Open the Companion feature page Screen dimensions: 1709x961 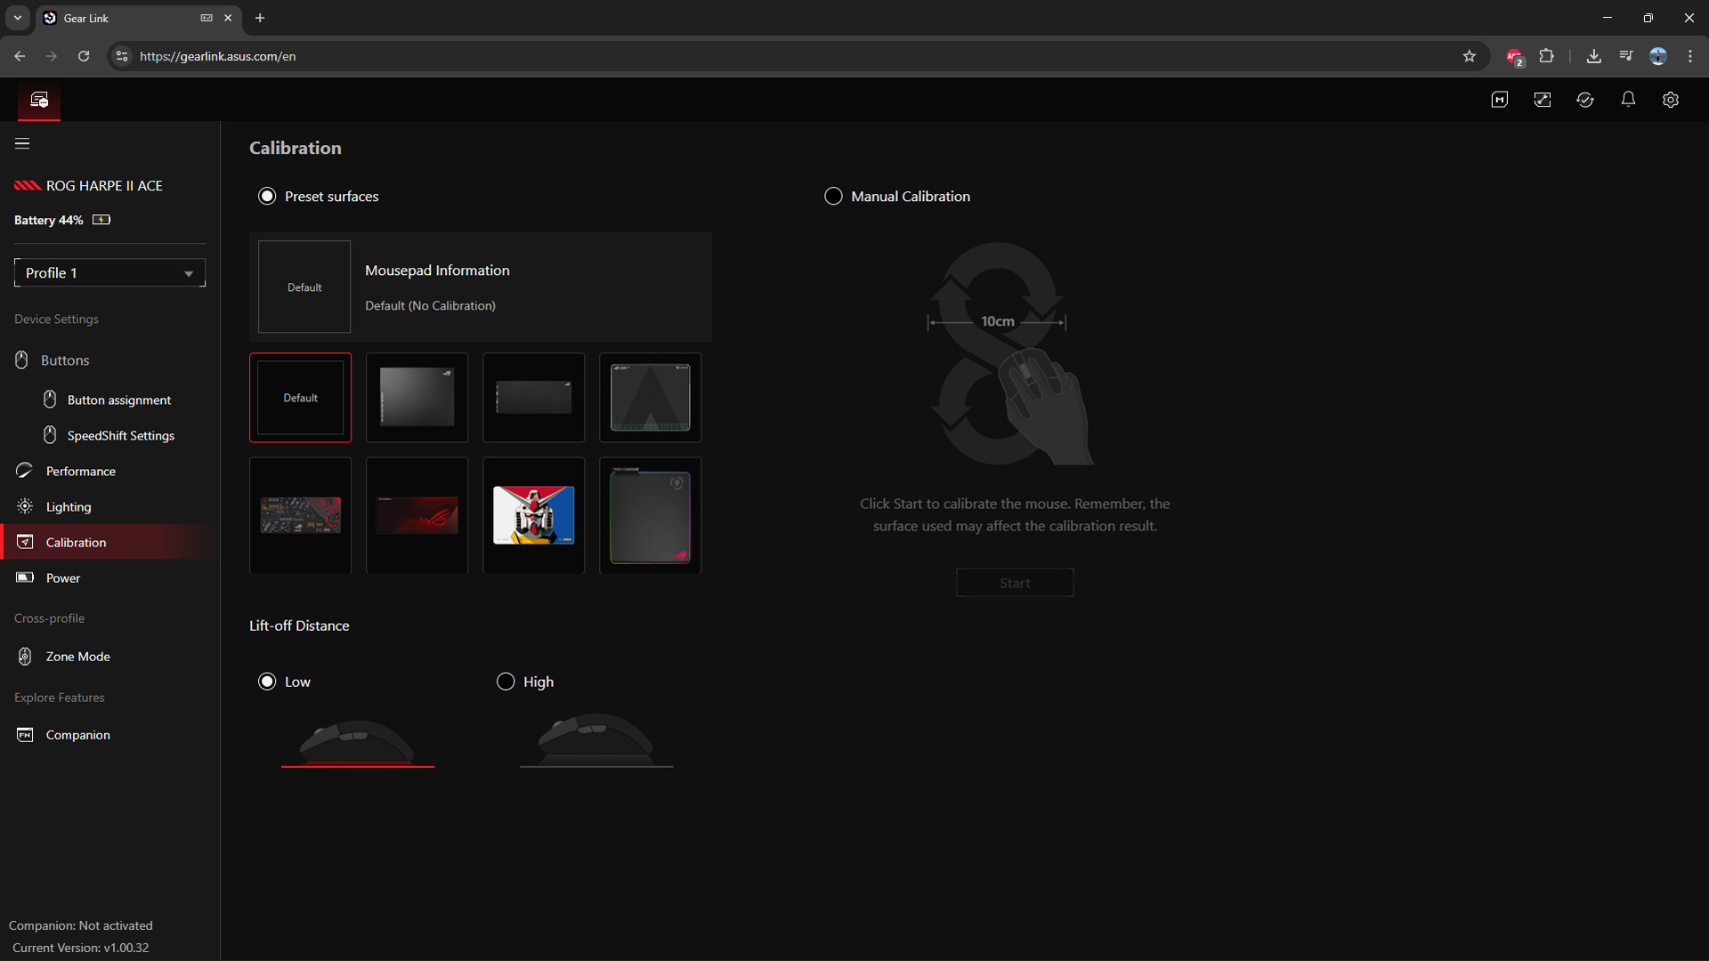click(79, 734)
